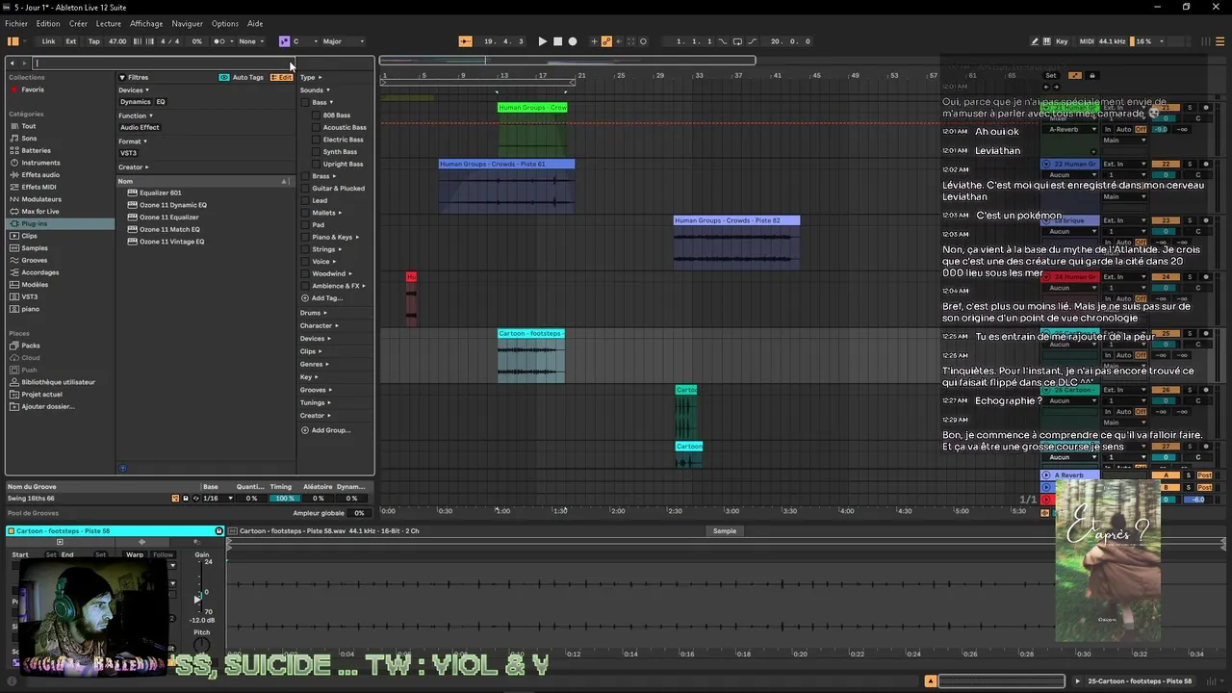Viewport: 1232px width, 693px height.
Task: Open the Aide menu
Action: [255, 23]
